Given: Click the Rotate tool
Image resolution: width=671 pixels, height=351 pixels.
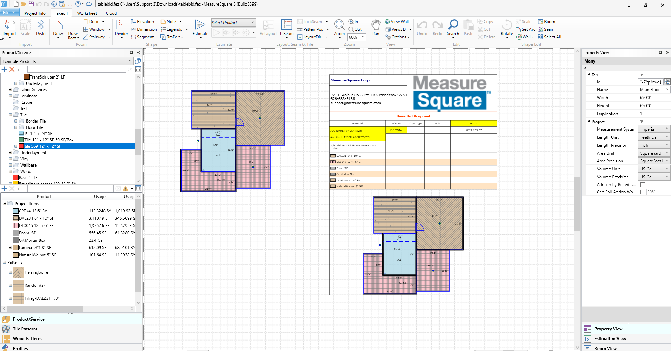Looking at the screenshot, I should (x=507, y=28).
